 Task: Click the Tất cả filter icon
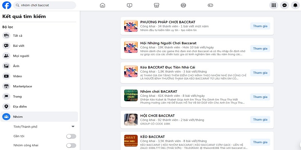[6, 36]
